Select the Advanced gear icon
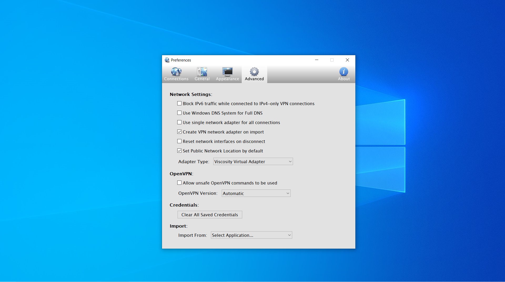 point(254,71)
